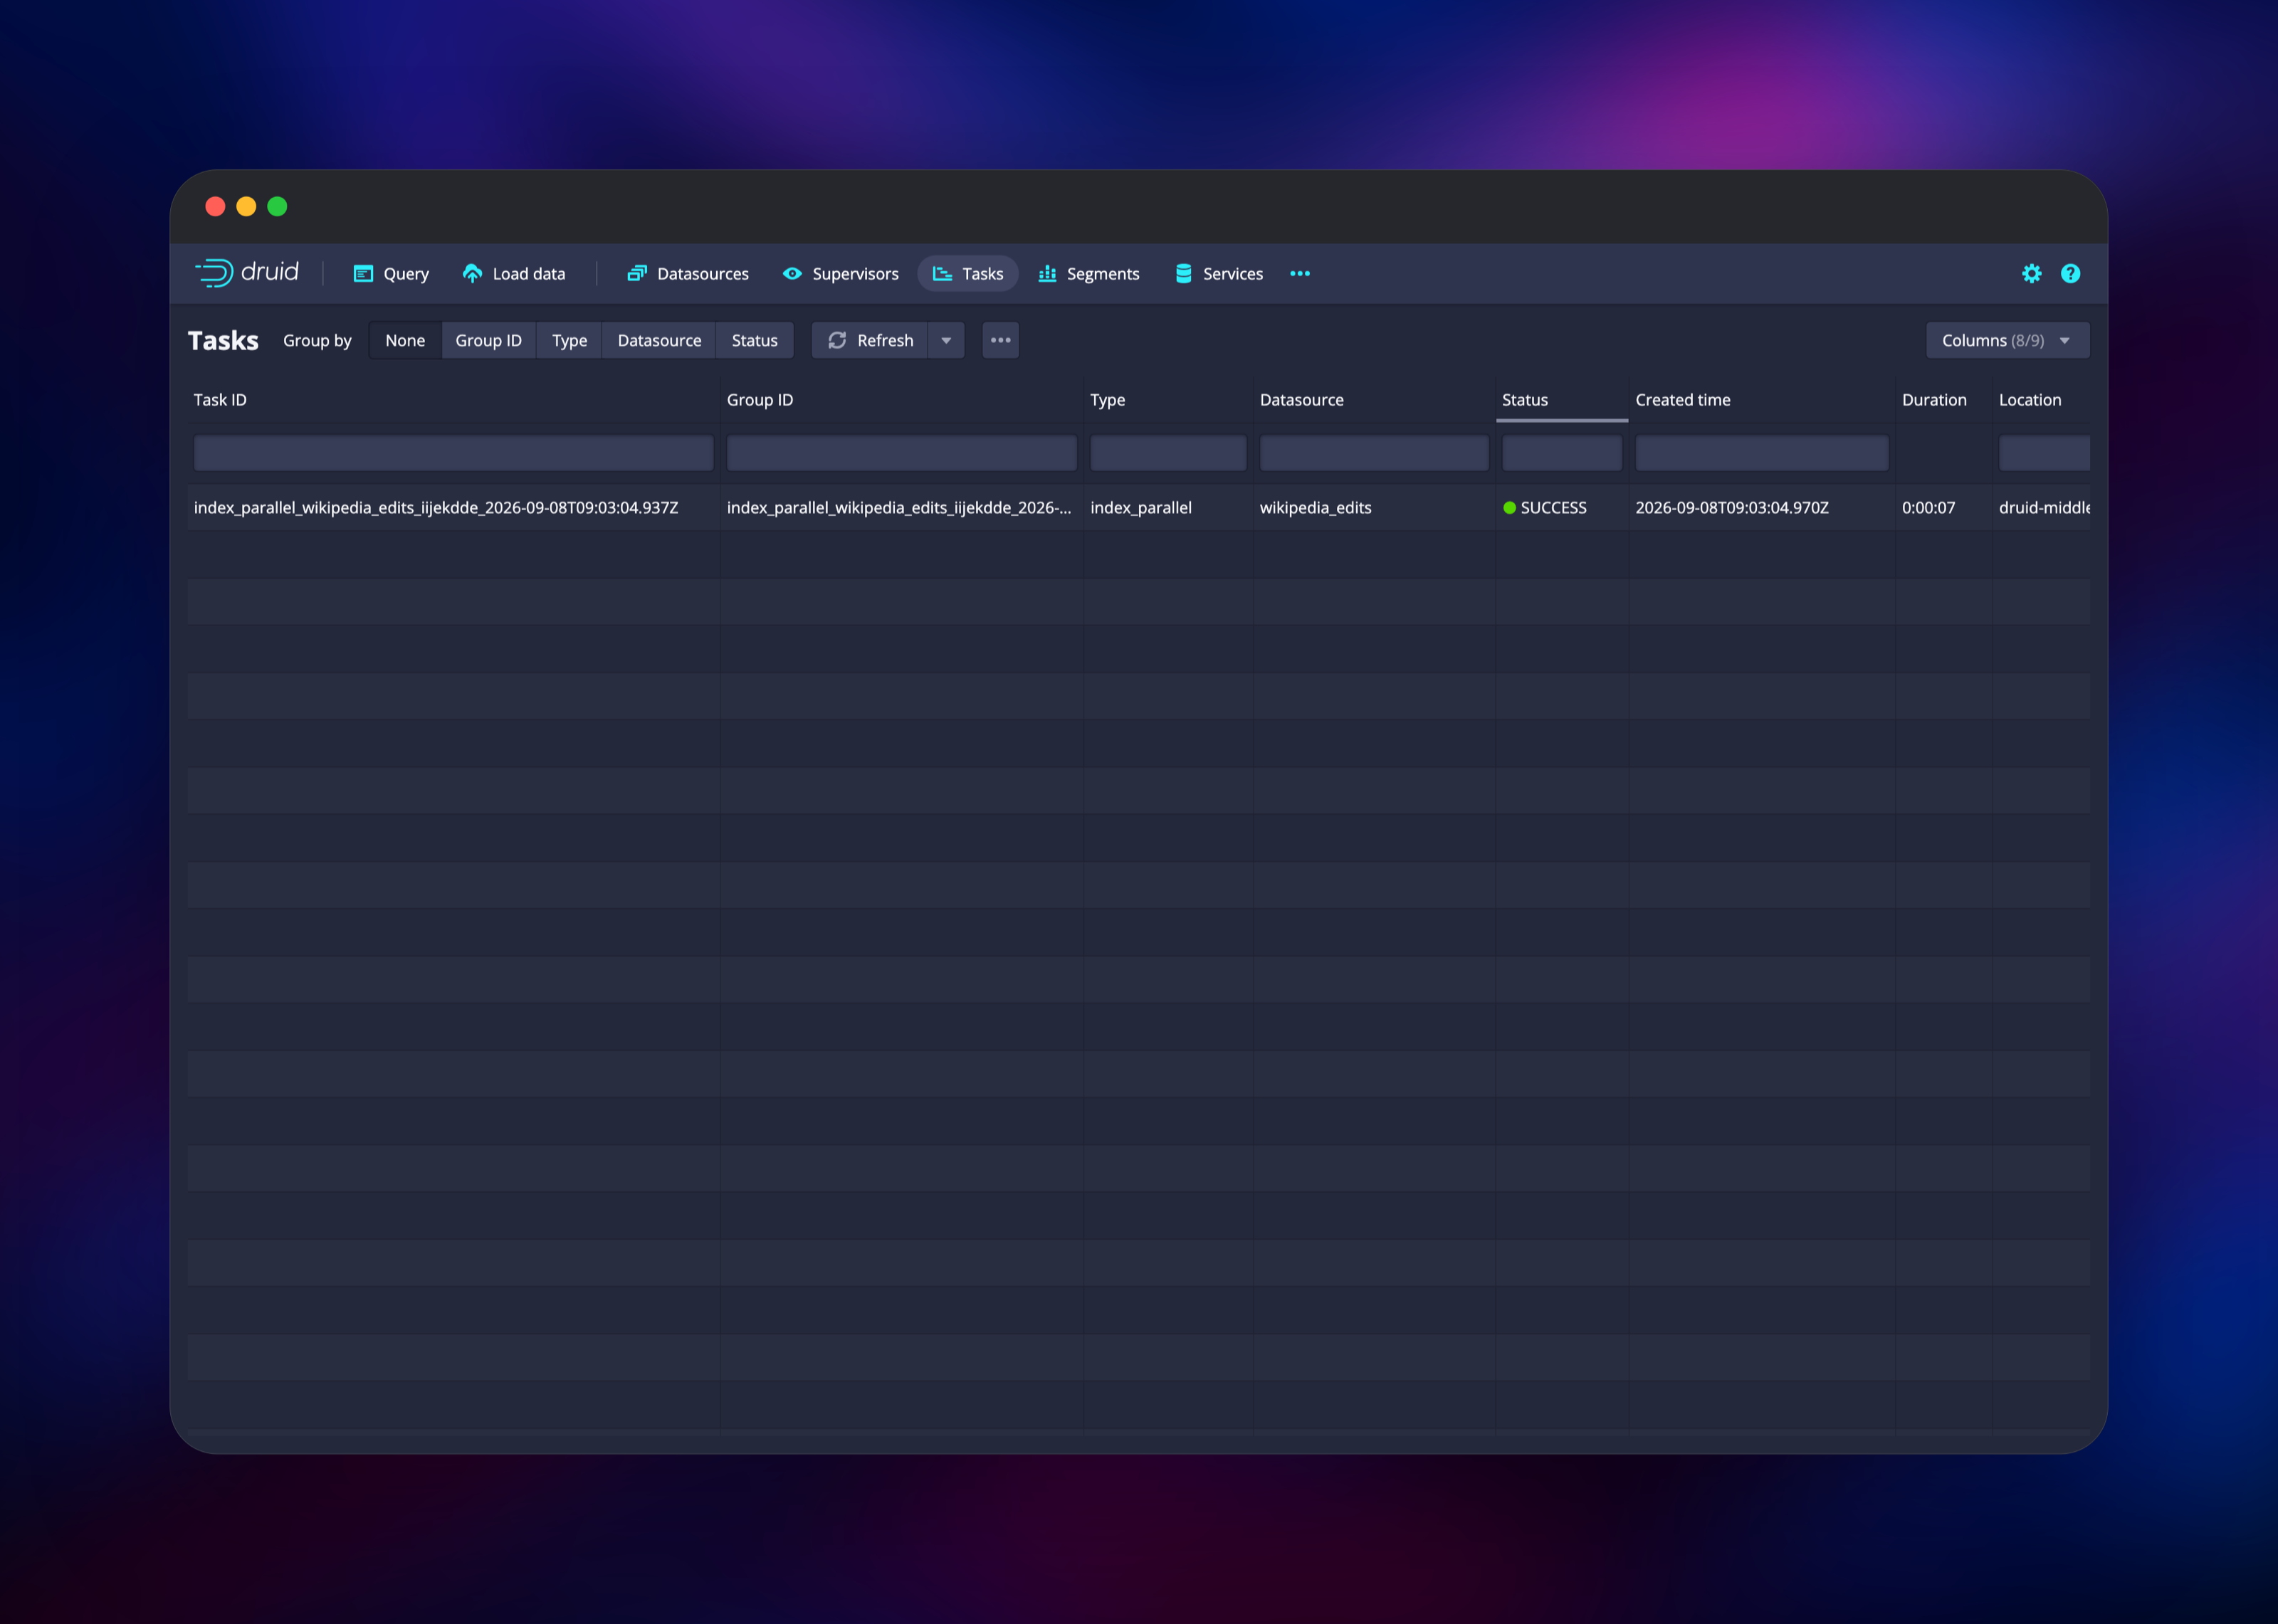Focus the Group ID filter field
This screenshot has height=1624, width=2278.
pyautogui.click(x=901, y=453)
